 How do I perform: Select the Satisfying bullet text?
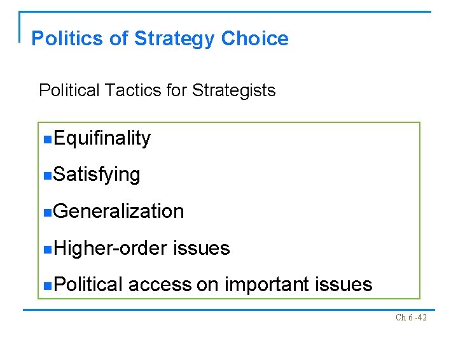pyautogui.click(x=97, y=175)
